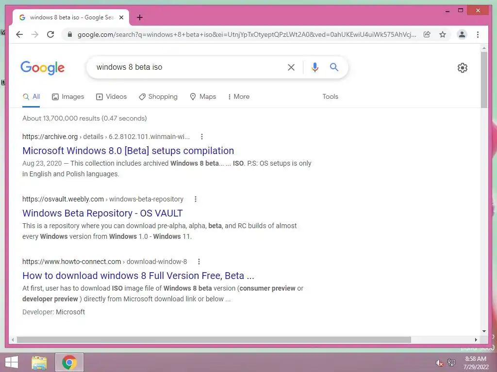Screen dimensions: 497x372
Task: Open Google quick settings gear
Action: [x=462, y=68]
